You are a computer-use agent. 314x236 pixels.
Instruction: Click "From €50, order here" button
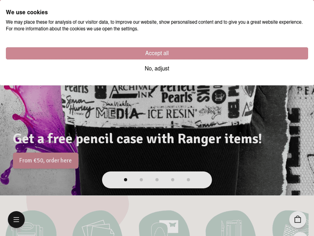click(x=46, y=161)
